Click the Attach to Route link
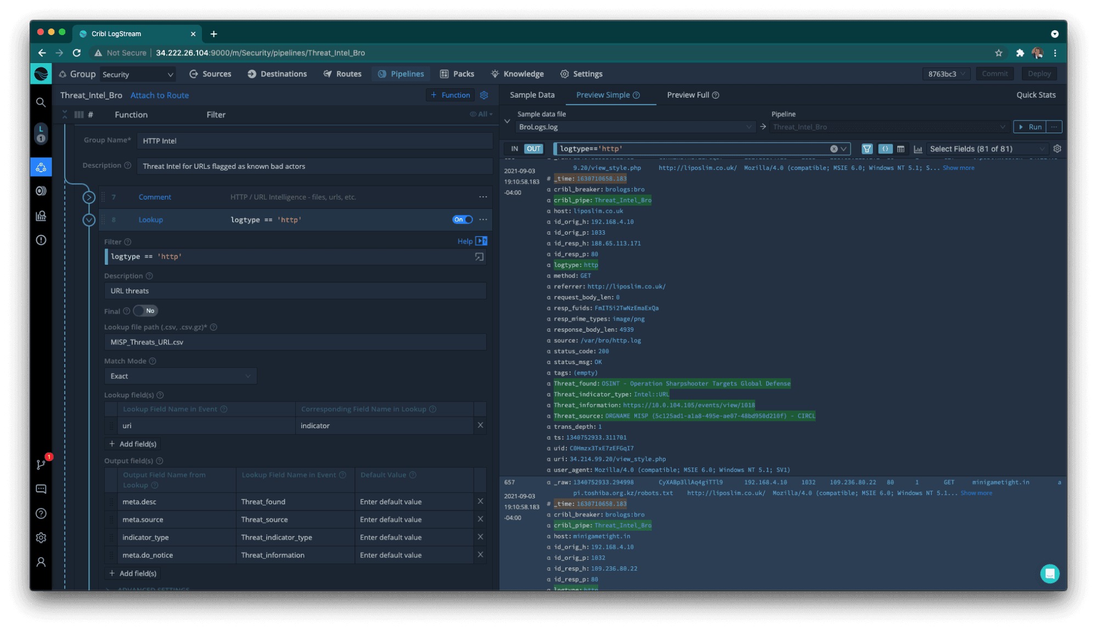The width and height of the screenshot is (1097, 631). click(159, 95)
